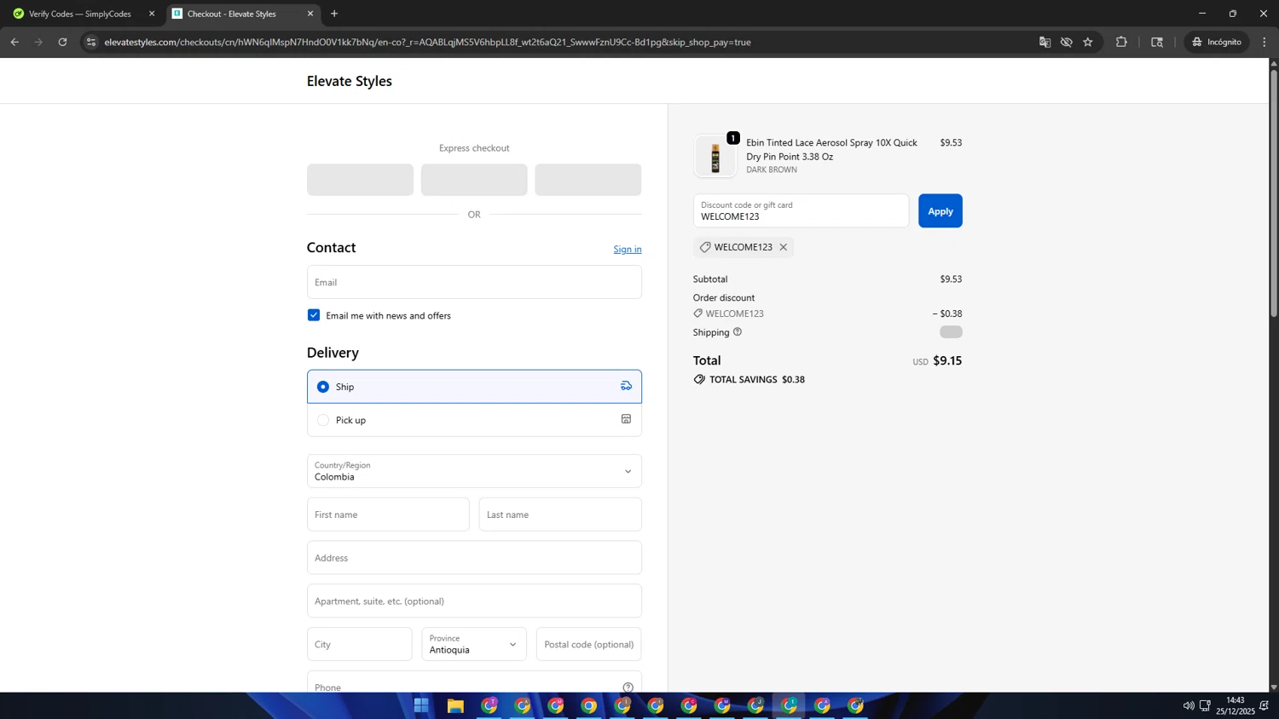This screenshot has height=719, width=1279.
Task: Click into the Address field
Action: tap(474, 558)
